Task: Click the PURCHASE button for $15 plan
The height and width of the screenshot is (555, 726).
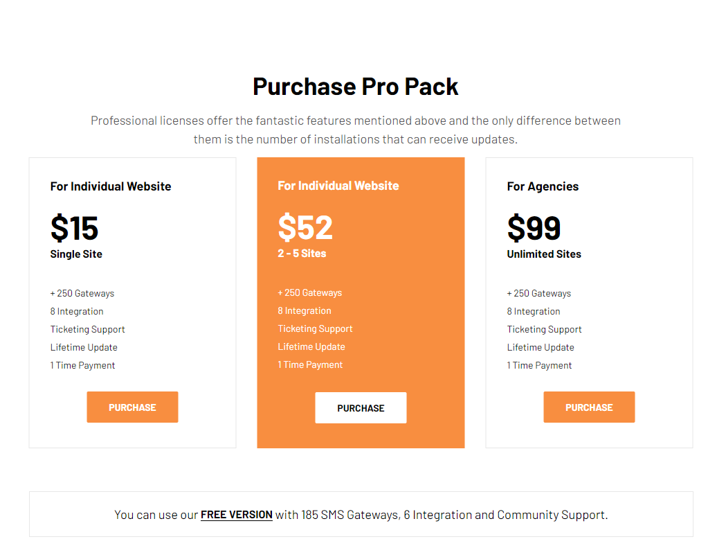Action: pos(132,407)
